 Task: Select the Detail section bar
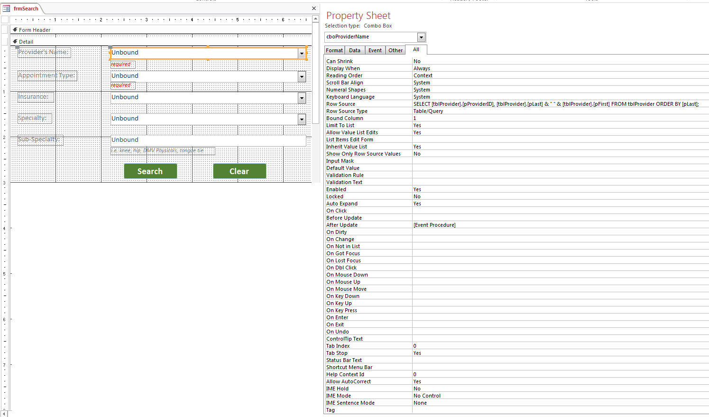point(161,41)
